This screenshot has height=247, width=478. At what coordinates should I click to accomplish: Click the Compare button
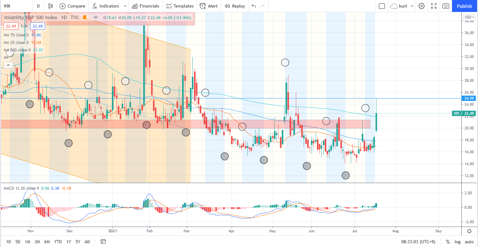[x=72, y=6]
